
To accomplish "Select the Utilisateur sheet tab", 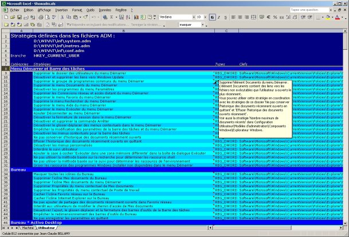I will pos(46,228).
